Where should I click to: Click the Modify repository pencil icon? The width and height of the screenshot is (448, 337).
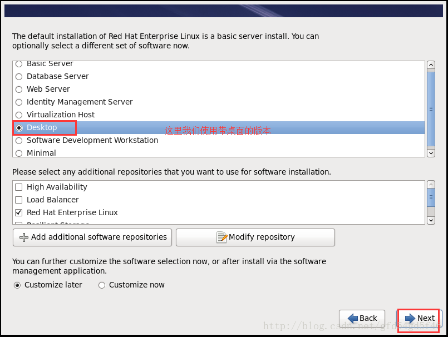(x=221, y=237)
